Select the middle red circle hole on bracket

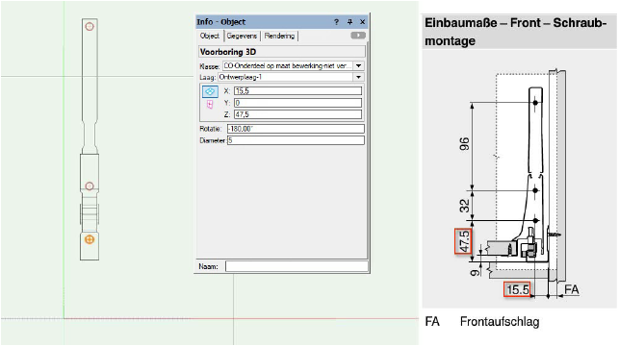(x=90, y=186)
